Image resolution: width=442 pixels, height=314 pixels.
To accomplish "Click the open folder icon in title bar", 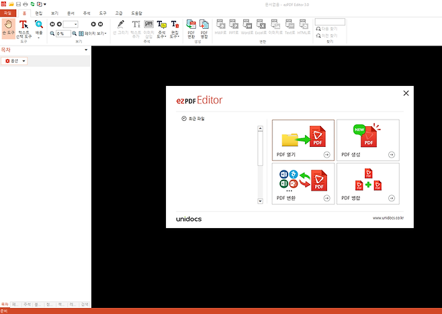I will pyautogui.click(x=11, y=4).
